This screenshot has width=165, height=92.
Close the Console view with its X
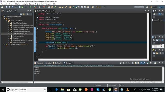point(72,63)
